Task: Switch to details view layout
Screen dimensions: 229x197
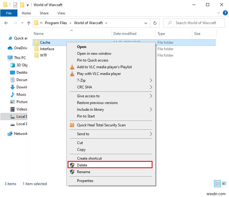Action: (x=218, y=184)
